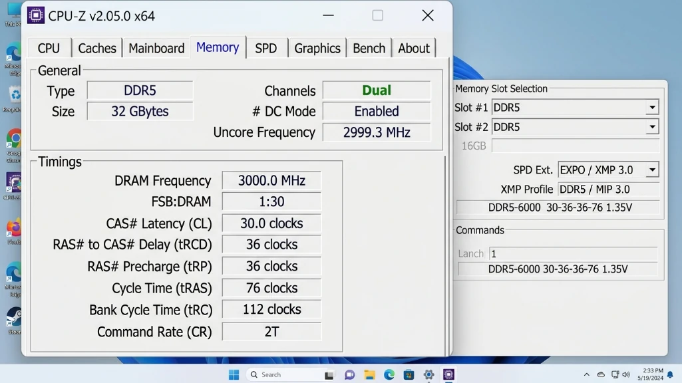The width and height of the screenshot is (682, 383).
Task: Click DDR5-6000 text in Commands section
Action: click(558, 269)
